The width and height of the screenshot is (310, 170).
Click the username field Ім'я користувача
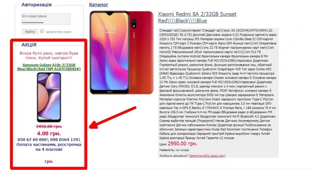(x=46, y=16)
